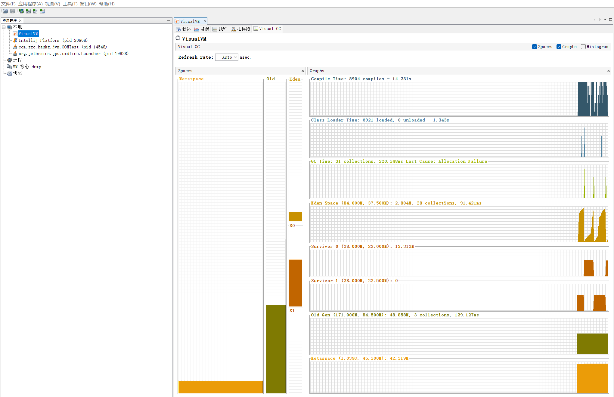Open the 帮助(H) menu
The image size is (614, 397).
107,4
